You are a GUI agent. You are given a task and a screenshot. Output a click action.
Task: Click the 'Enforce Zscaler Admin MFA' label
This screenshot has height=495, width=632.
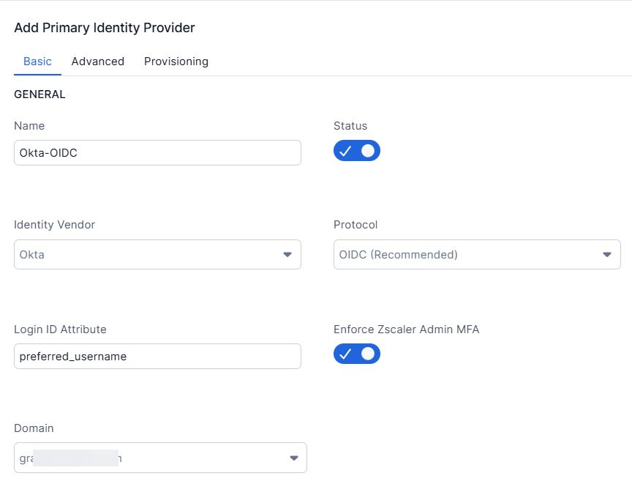point(406,330)
